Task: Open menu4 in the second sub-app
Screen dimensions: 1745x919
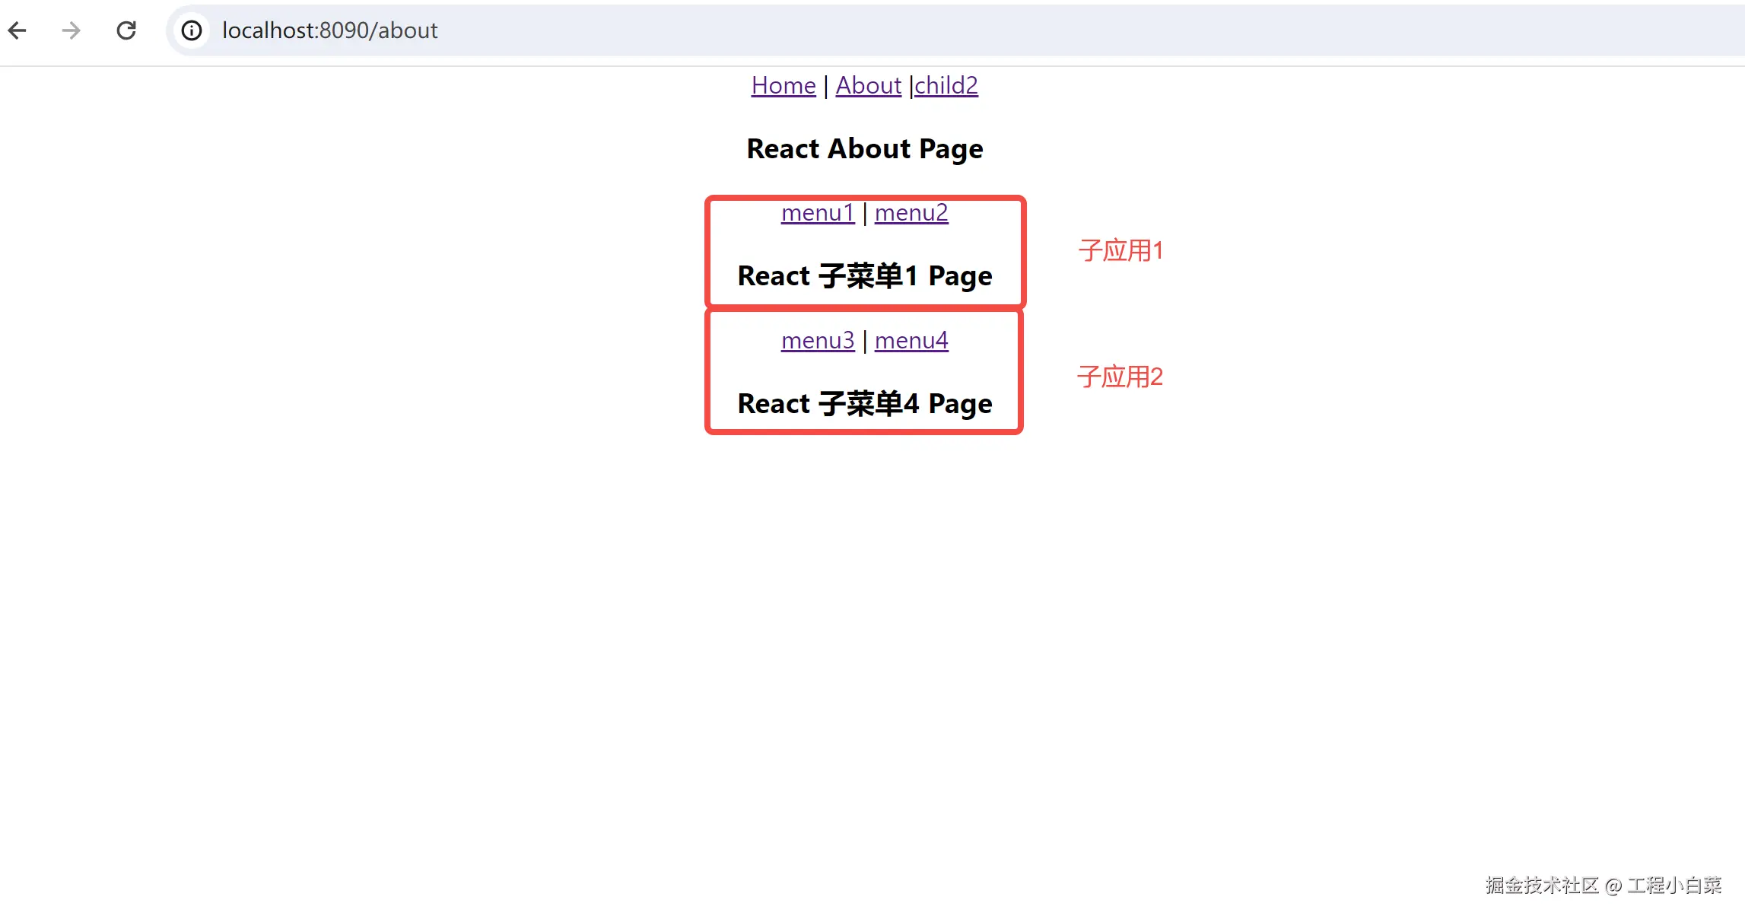Action: (911, 340)
